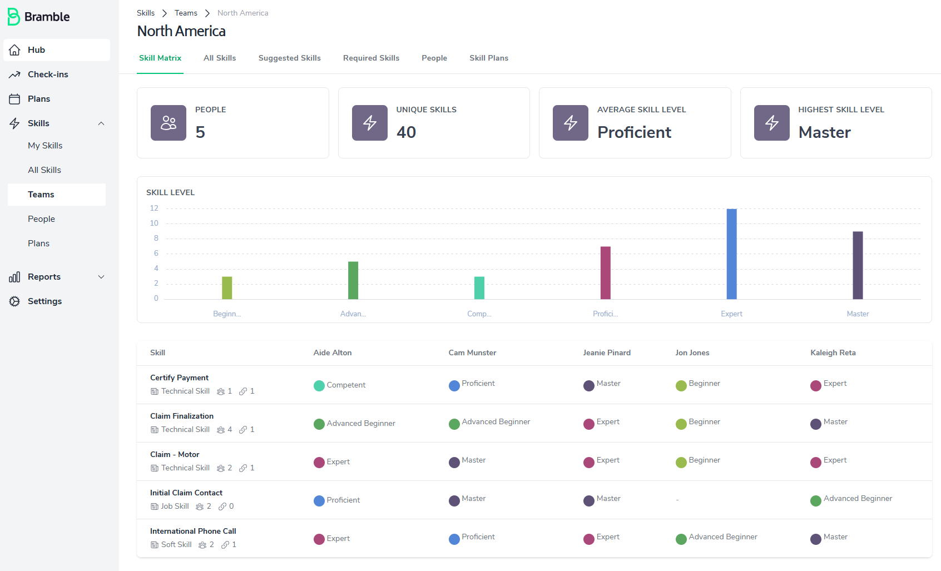Click the Reports bar chart icon
The width and height of the screenshot is (941, 571).
[14, 277]
